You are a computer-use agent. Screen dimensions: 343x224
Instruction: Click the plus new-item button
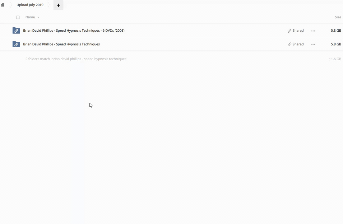click(x=58, y=5)
